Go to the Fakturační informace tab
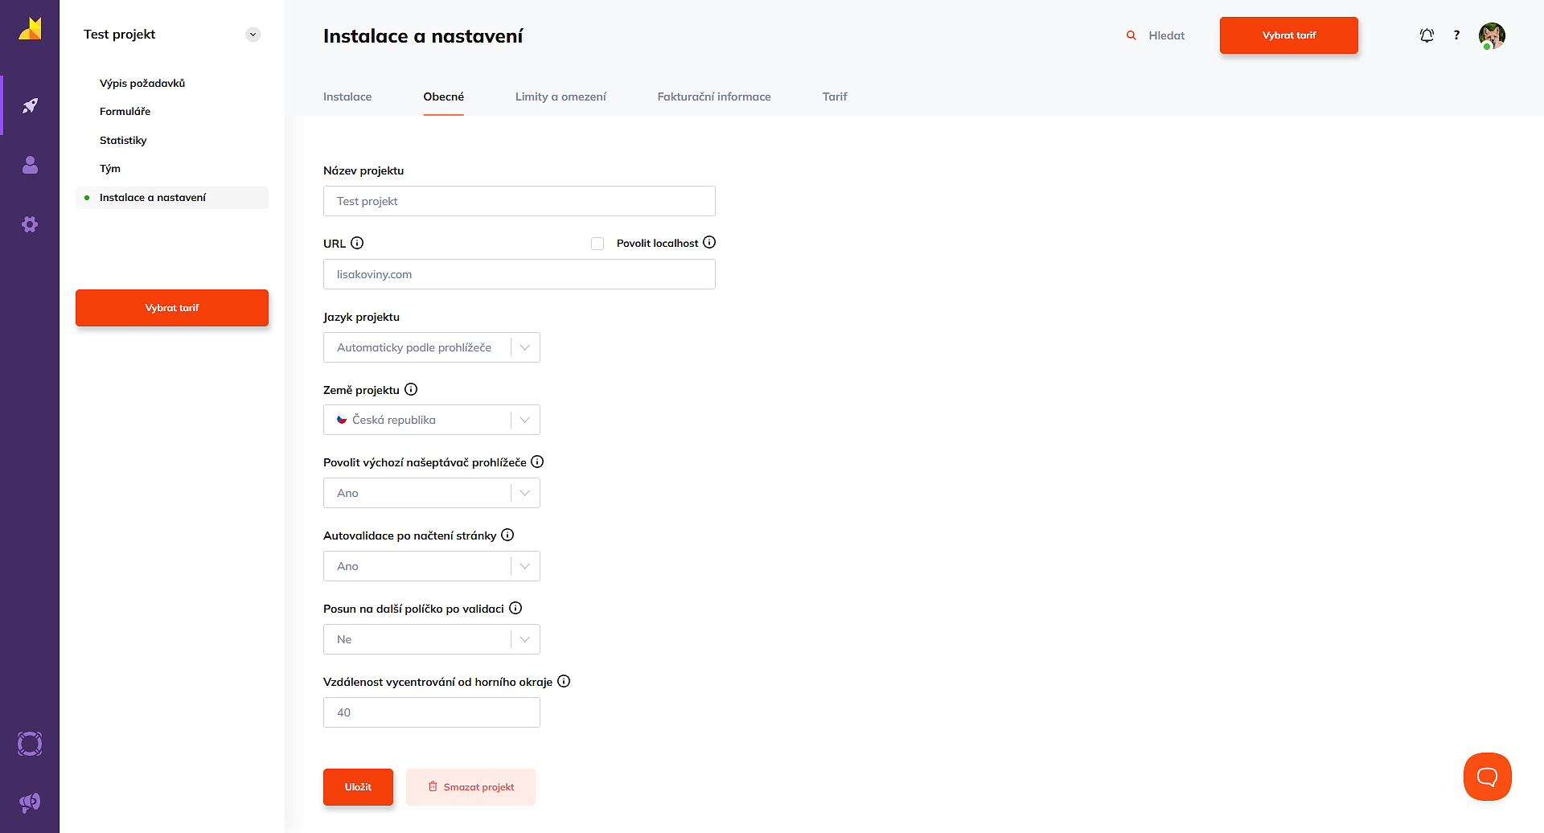The image size is (1544, 833). click(x=713, y=96)
